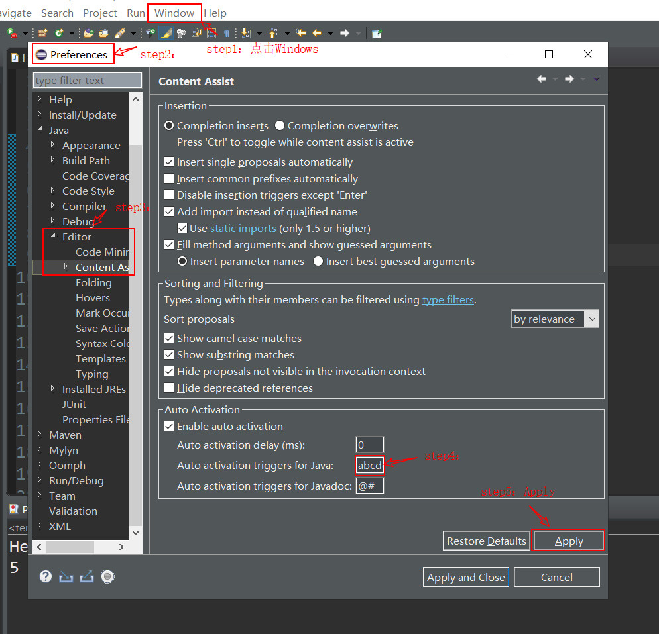Click the Oomph preference recorder icon
The width and height of the screenshot is (659, 634).
click(x=107, y=576)
